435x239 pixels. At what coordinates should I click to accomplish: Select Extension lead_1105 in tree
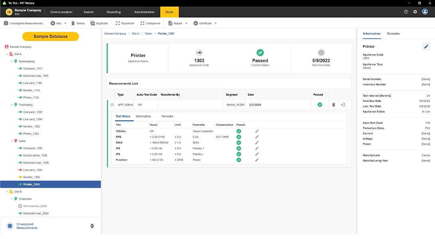[36, 76]
